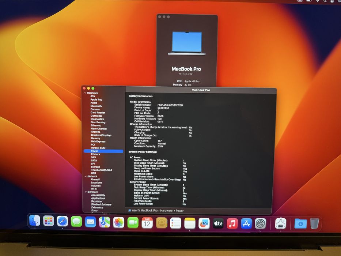The width and height of the screenshot is (341, 256).
Task: Select Firewall under Network
Action: pos(95,180)
